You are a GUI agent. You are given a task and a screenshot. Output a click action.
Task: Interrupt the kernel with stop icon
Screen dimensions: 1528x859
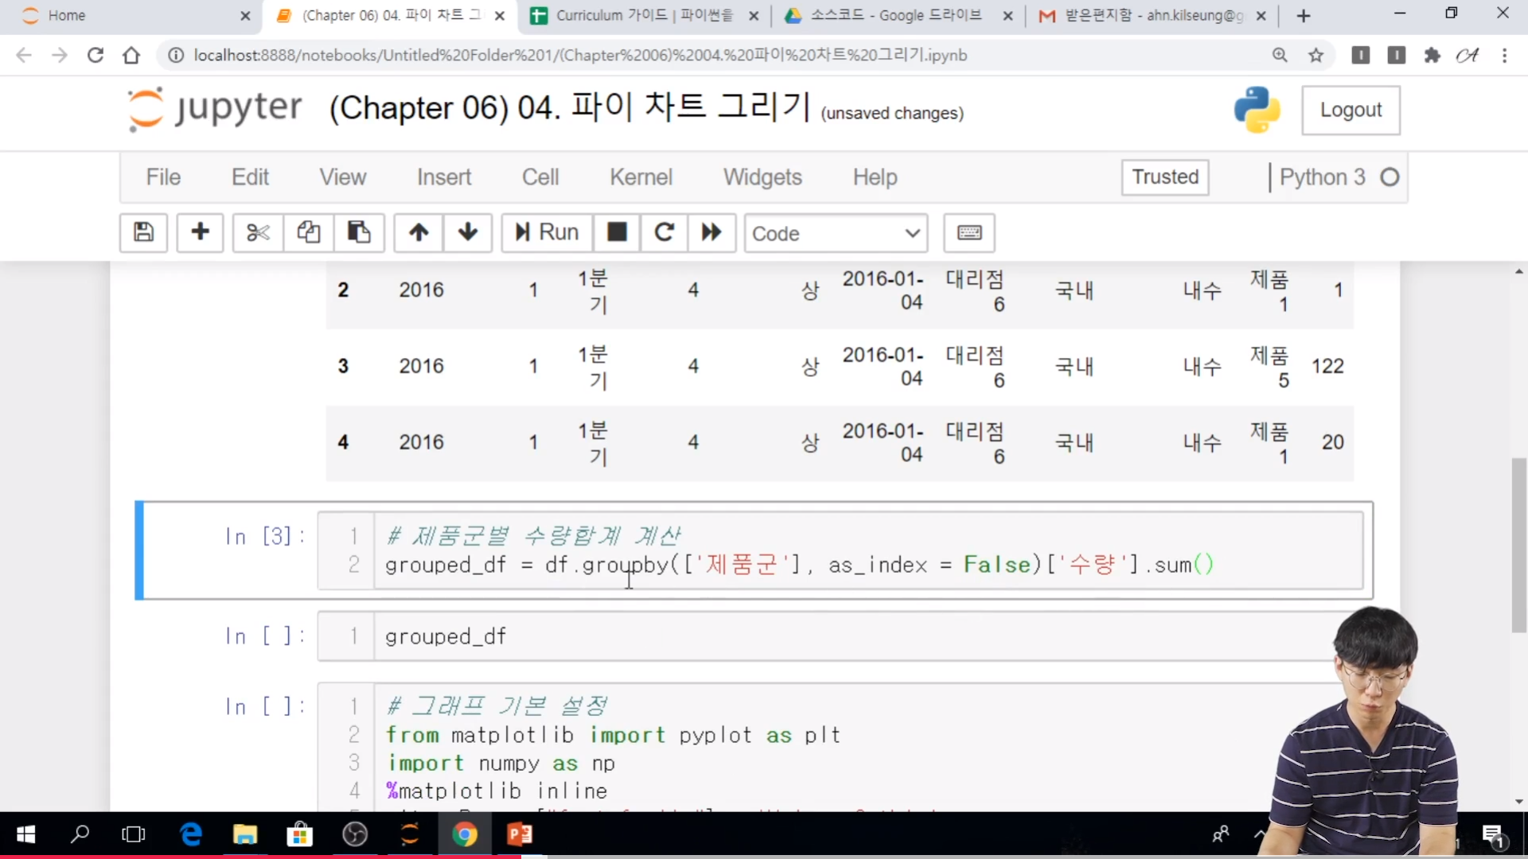coord(617,232)
